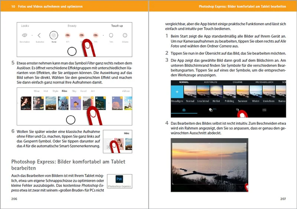Open the Touch up tab

117,26
